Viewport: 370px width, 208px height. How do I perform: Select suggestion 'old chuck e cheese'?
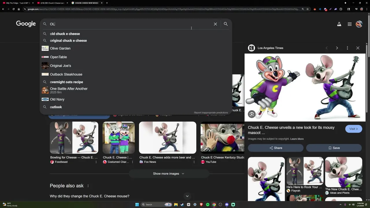pos(136,34)
